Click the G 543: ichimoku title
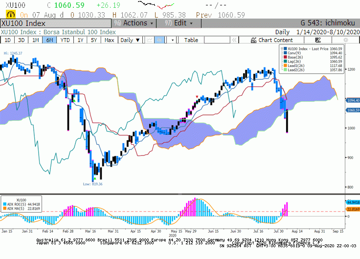 click(328, 23)
